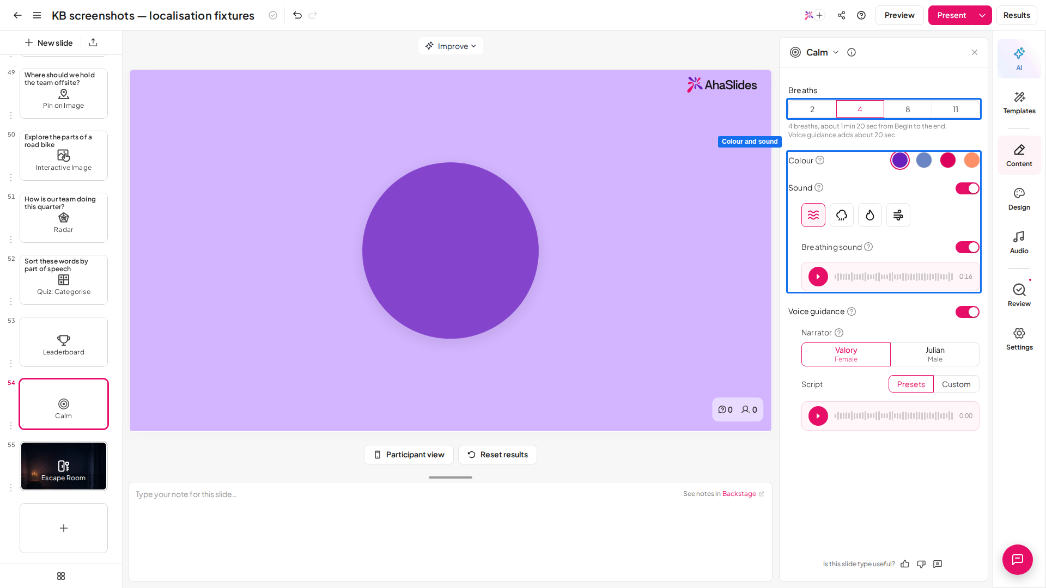Choose Julian male narrator
The height and width of the screenshot is (588, 1046).
tap(935, 354)
